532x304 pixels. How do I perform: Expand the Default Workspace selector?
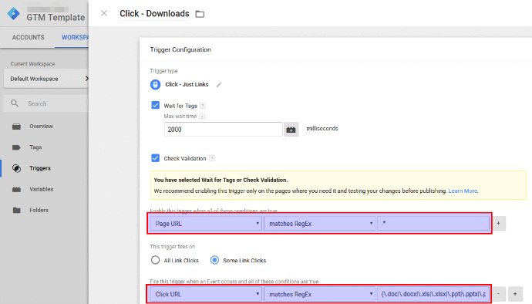pyautogui.click(x=46, y=79)
